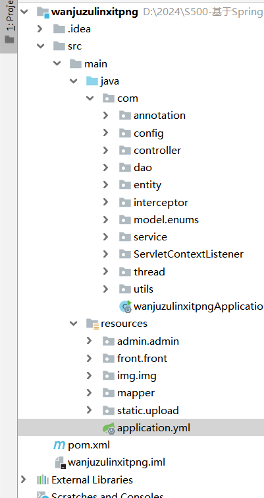Click the Spring Boot application class icon
The image size is (264, 498).
(125, 306)
